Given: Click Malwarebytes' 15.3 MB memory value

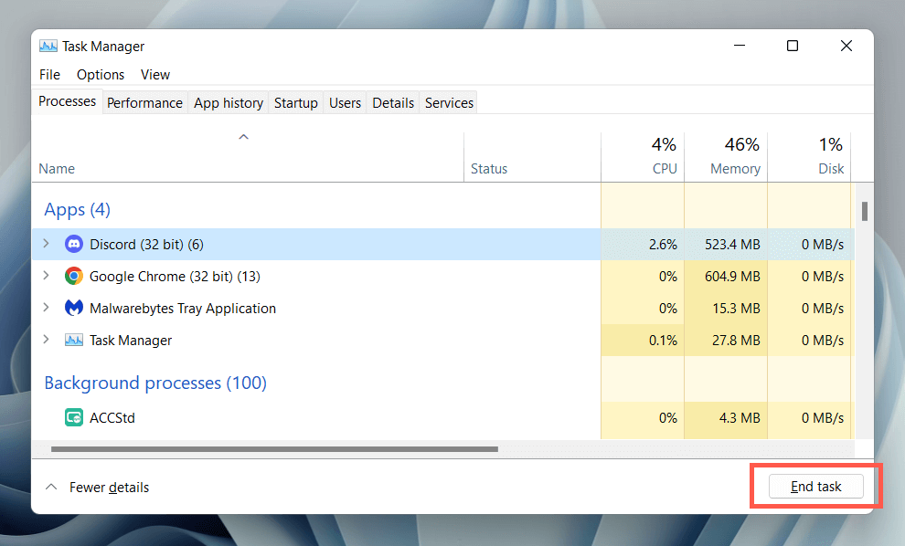Looking at the screenshot, I should [x=736, y=308].
